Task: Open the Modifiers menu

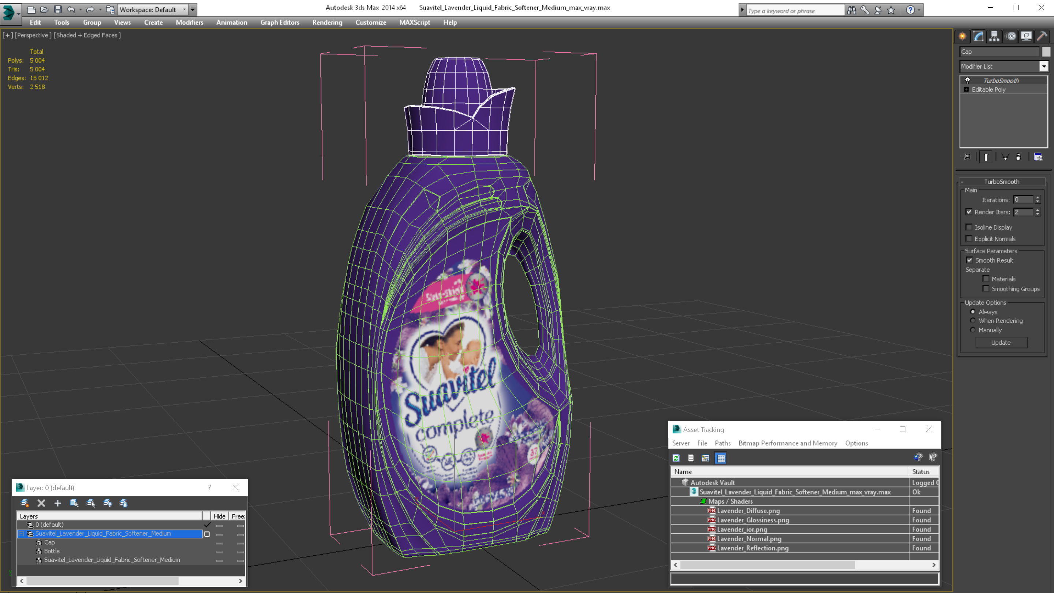Action: 190,22
